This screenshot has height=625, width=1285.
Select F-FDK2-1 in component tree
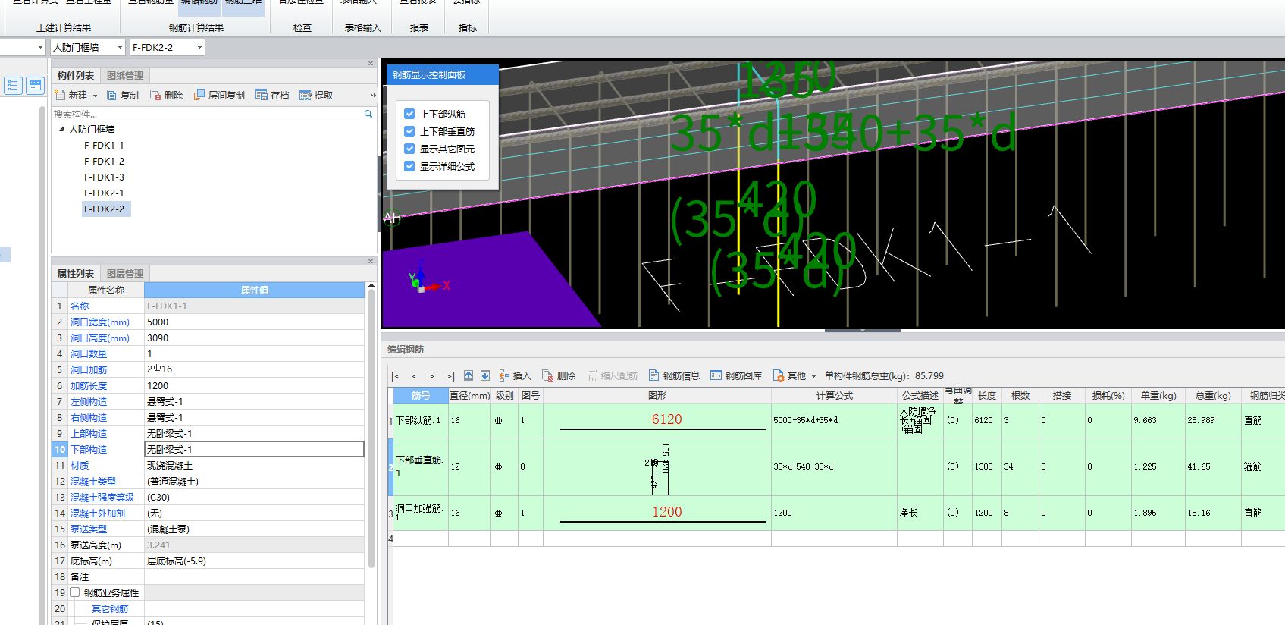(104, 193)
